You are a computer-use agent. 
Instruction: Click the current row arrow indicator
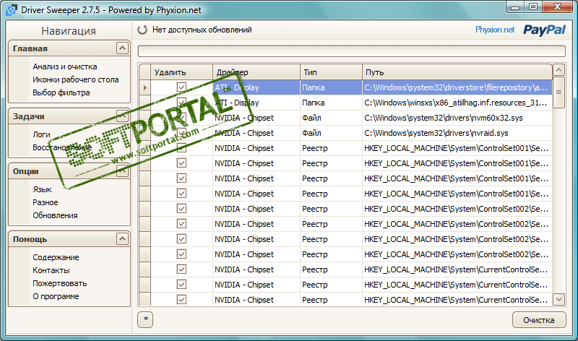[x=145, y=87]
